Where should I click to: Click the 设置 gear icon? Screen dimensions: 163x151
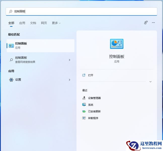(11, 80)
